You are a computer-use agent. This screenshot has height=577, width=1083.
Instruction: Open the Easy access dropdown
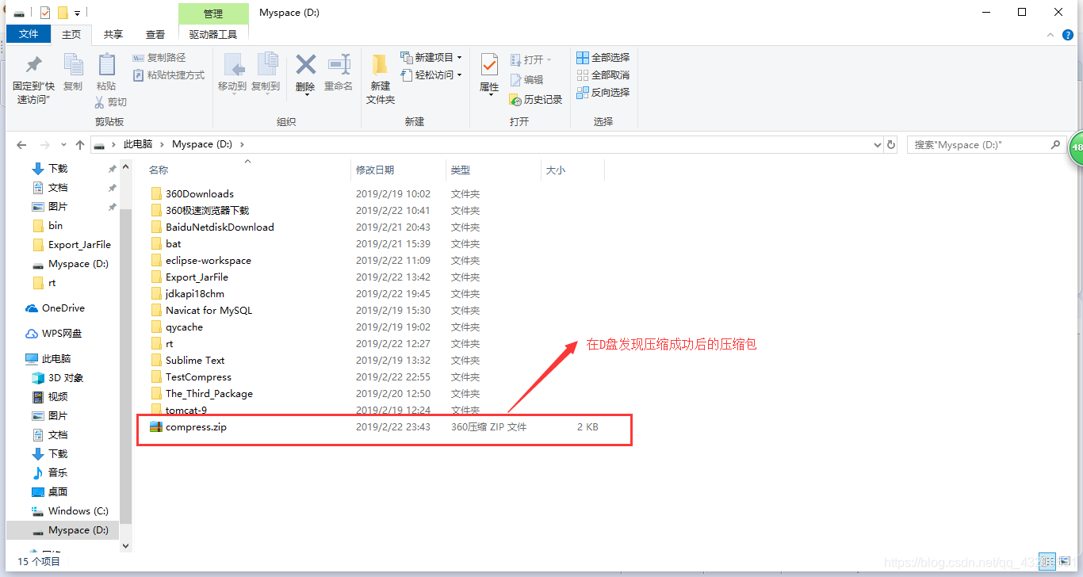(x=431, y=75)
